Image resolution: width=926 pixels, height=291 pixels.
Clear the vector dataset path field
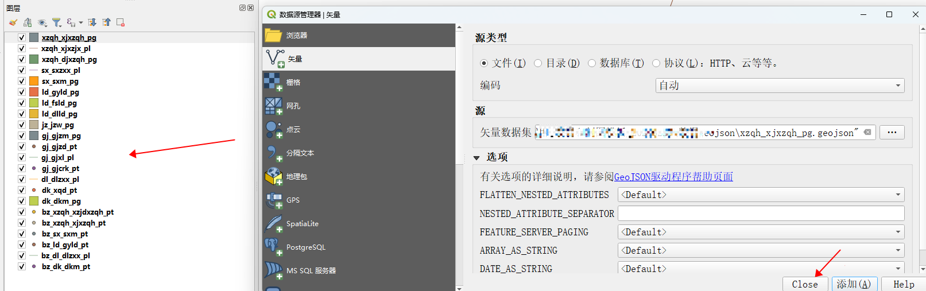[867, 133]
